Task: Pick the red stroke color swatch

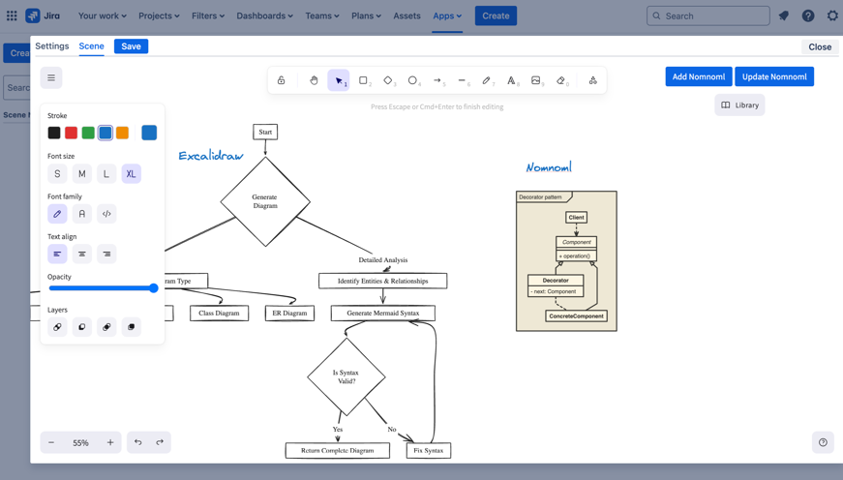Action: point(71,133)
